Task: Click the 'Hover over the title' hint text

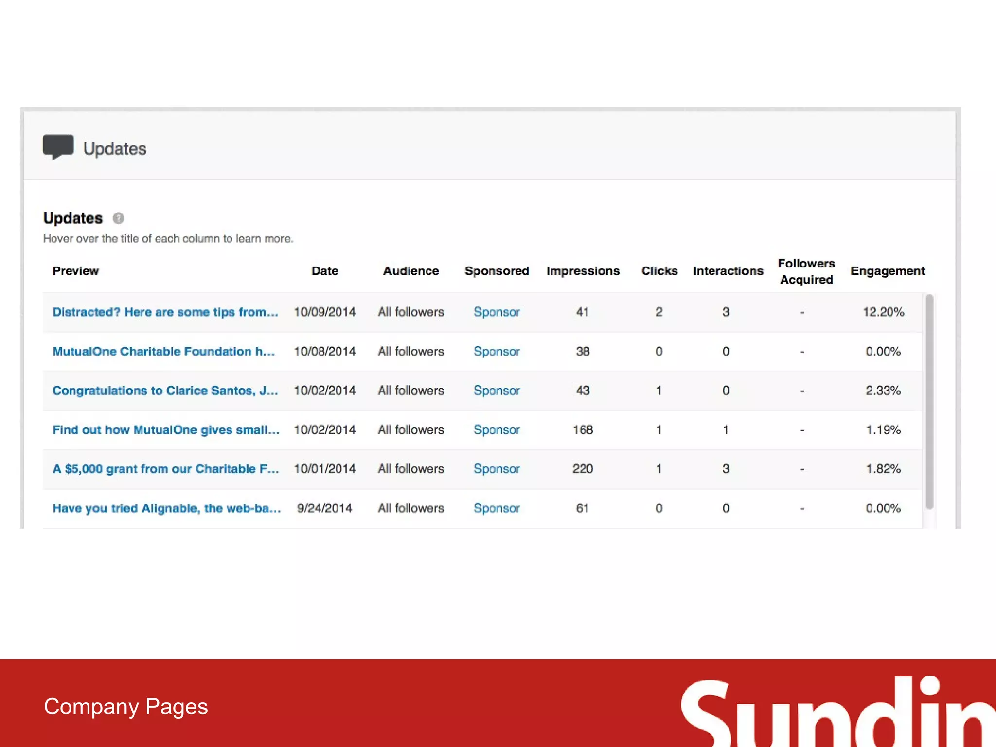Action: [x=168, y=239]
